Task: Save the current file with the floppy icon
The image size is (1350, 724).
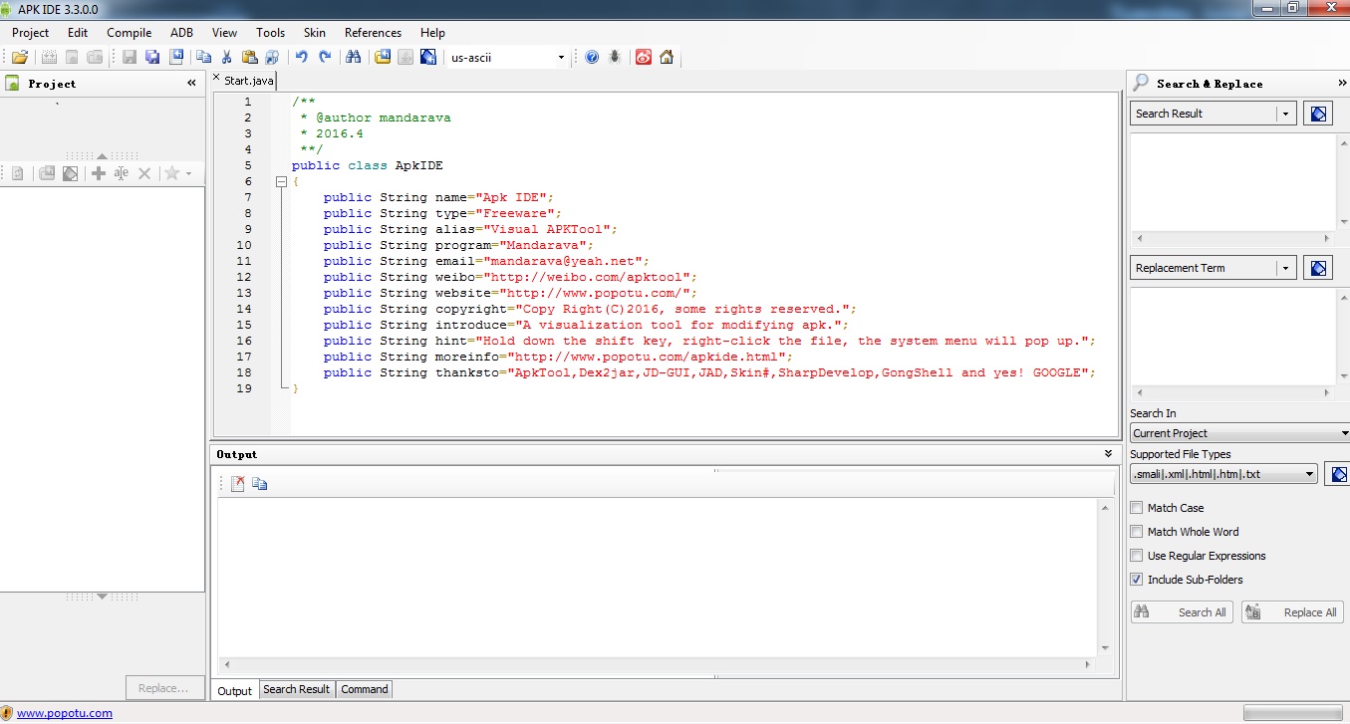Action: pyautogui.click(x=130, y=58)
